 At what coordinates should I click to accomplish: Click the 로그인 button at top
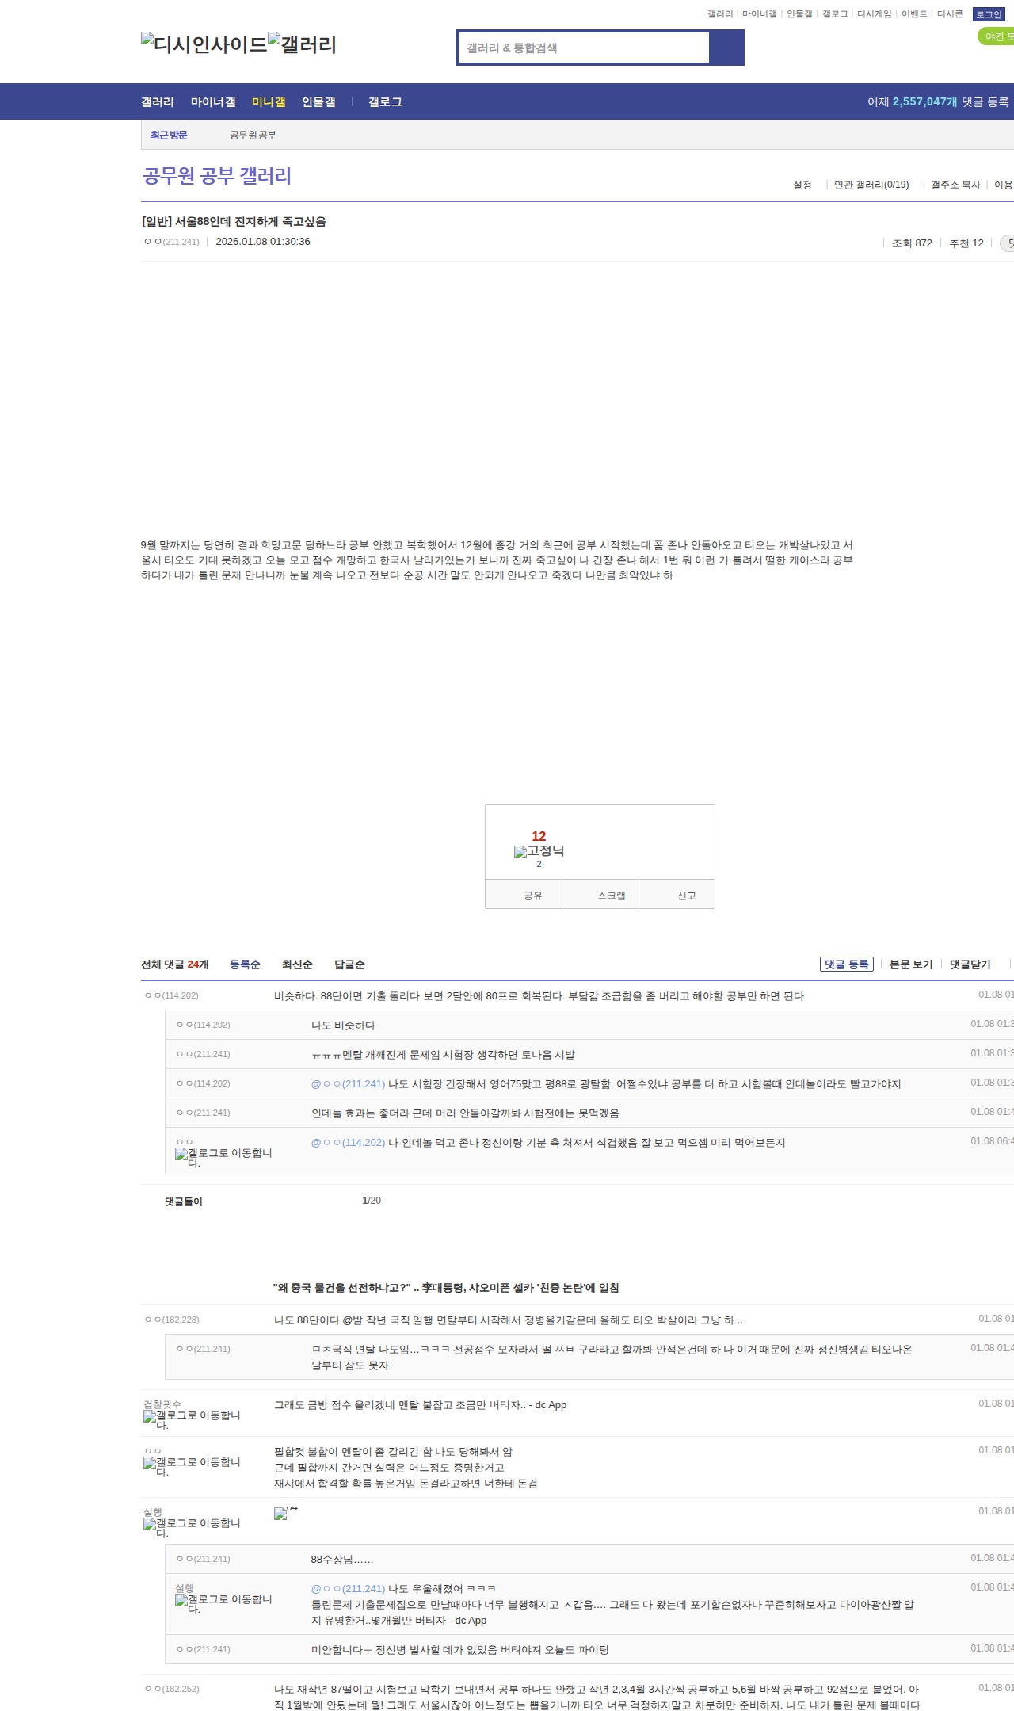[989, 14]
